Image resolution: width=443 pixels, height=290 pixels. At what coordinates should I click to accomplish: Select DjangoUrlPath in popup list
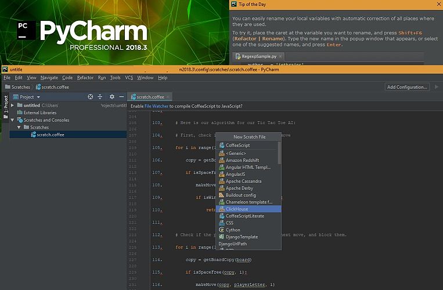coord(248,244)
